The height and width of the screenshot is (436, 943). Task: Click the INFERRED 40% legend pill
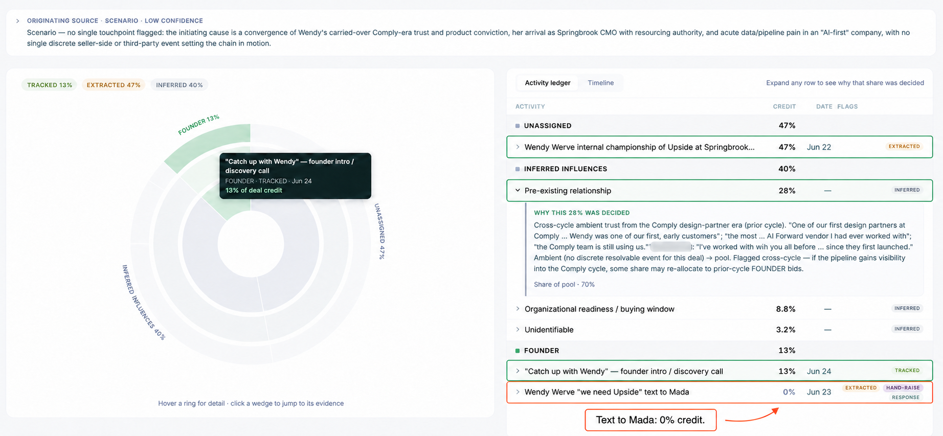click(x=179, y=85)
